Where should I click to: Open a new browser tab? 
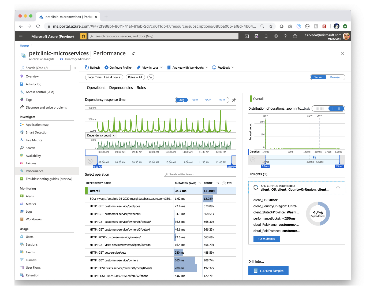[106, 17]
